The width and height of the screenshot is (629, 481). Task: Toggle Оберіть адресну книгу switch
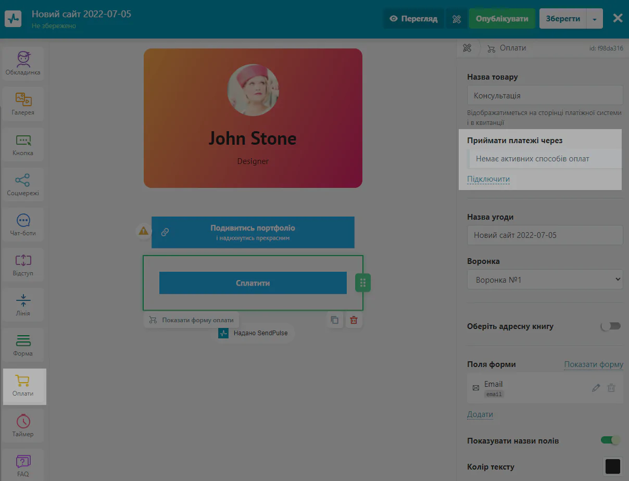[611, 326]
